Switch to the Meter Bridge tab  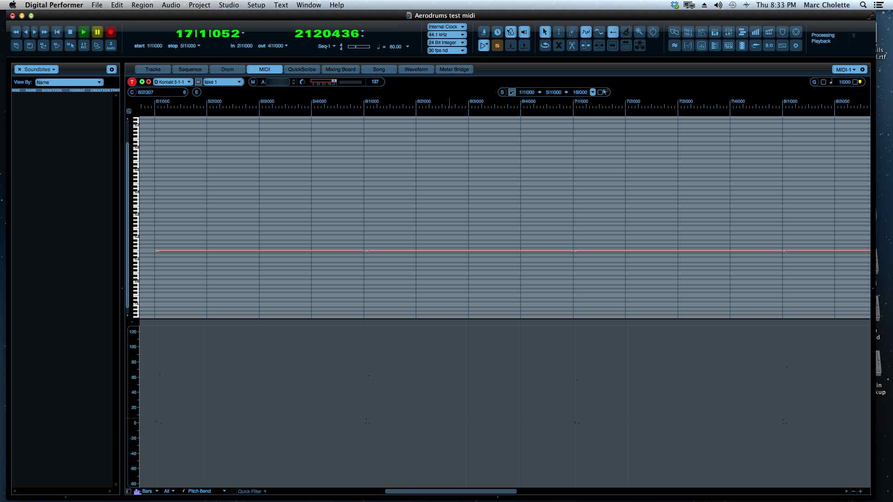click(454, 70)
